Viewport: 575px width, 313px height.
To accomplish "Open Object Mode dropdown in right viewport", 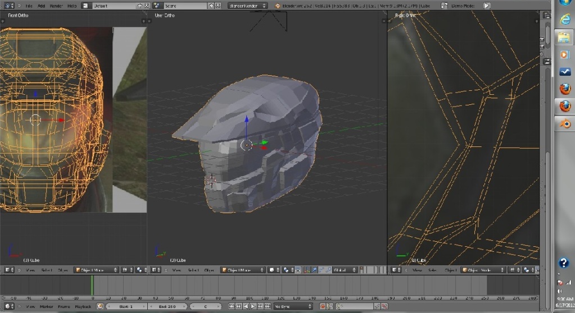I will [x=483, y=270].
